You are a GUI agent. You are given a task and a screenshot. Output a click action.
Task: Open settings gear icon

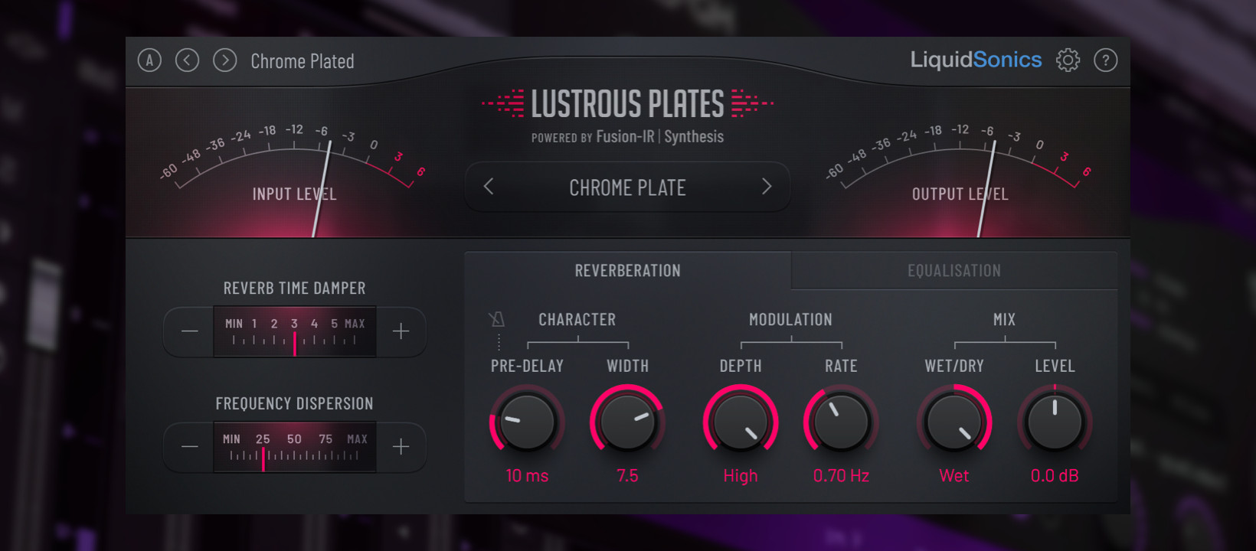coord(1068,60)
